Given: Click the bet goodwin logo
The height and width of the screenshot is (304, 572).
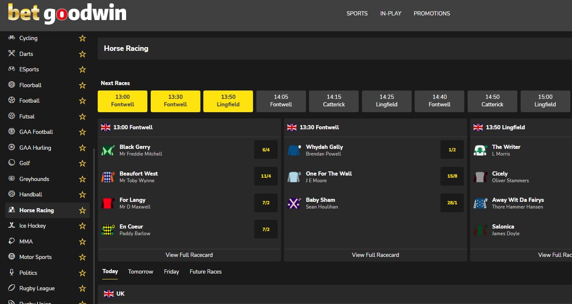Looking at the screenshot, I should tap(67, 13).
